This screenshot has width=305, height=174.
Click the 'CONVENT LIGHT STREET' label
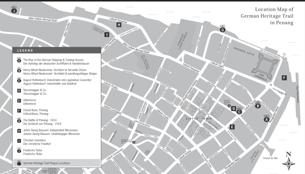tap(182, 41)
